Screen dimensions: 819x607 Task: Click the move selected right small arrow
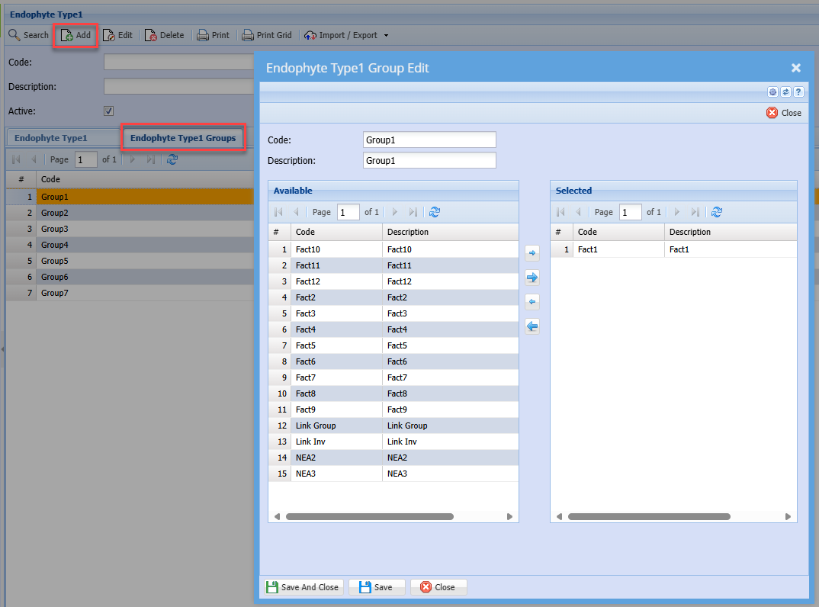point(532,252)
